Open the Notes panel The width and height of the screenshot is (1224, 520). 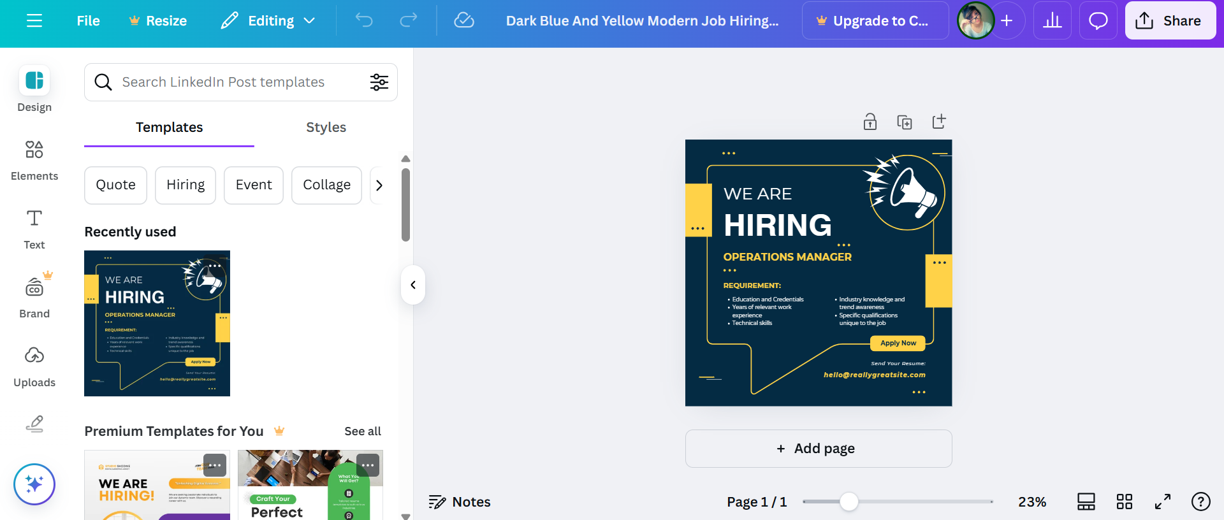(460, 502)
